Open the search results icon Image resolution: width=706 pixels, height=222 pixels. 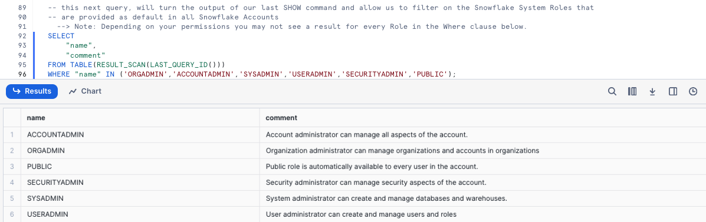612,91
